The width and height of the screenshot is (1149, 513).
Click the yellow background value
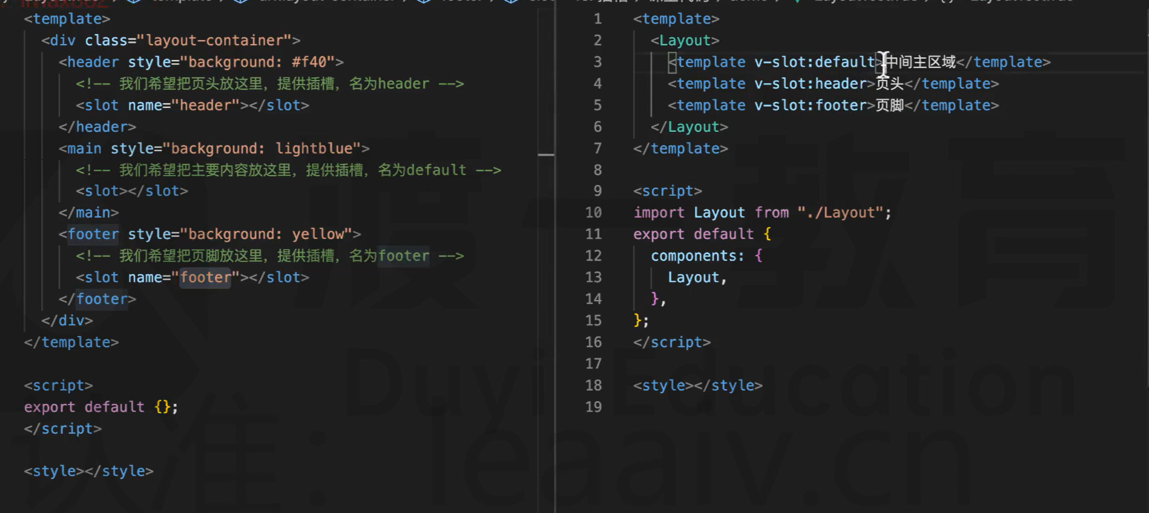click(x=318, y=234)
